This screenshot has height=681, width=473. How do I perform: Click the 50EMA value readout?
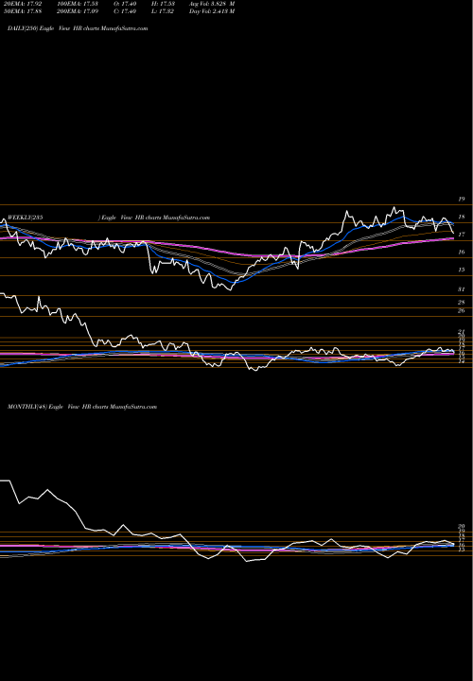(22, 11)
